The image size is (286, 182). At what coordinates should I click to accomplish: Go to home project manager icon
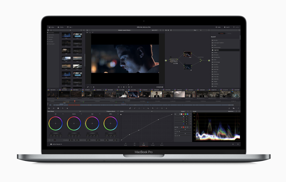tap(233, 144)
